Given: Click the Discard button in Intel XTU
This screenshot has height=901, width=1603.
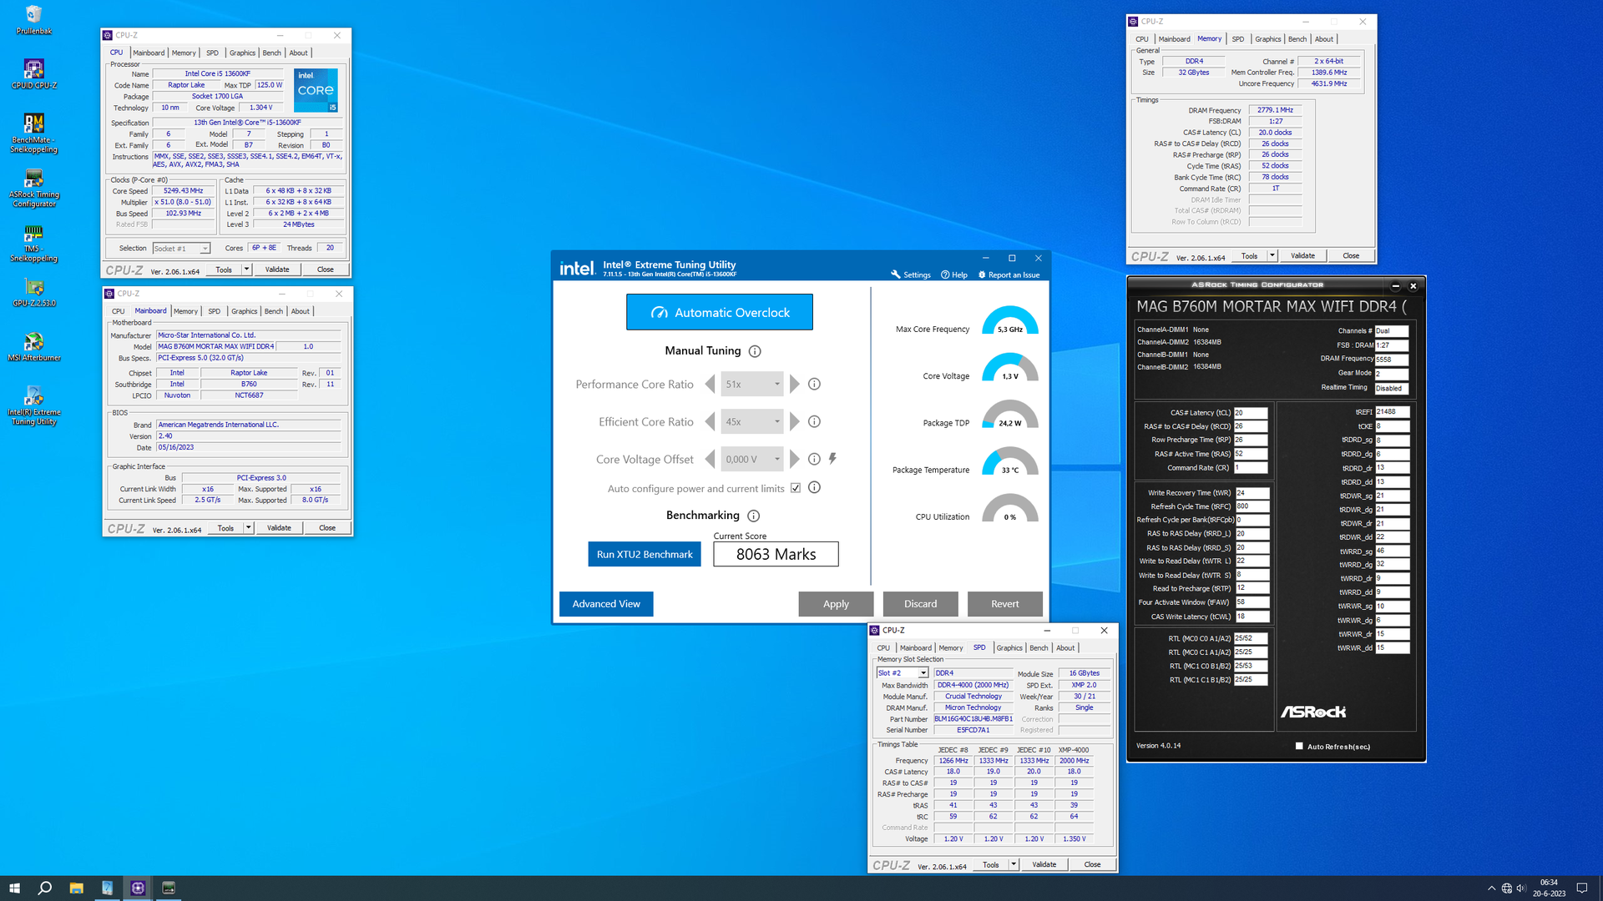Looking at the screenshot, I should tap(920, 604).
